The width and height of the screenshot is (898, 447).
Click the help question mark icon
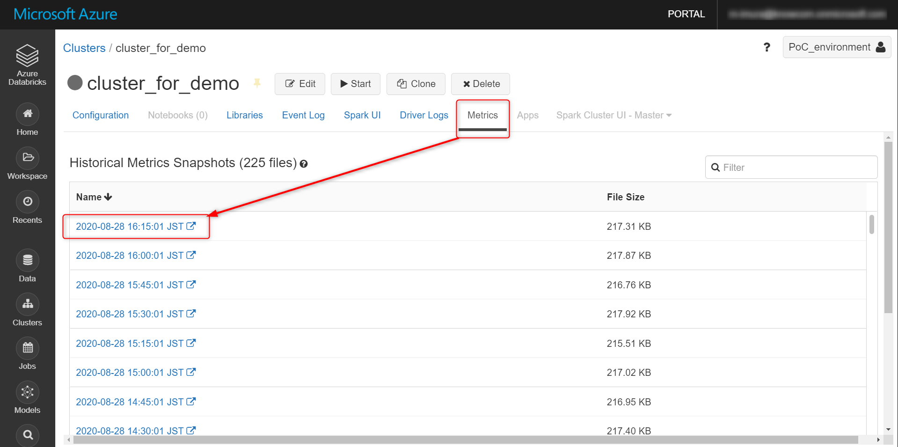pyautogui.click(x=767, y=47)
